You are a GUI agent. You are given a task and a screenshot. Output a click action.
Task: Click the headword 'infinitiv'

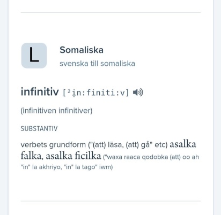[40, 91]
